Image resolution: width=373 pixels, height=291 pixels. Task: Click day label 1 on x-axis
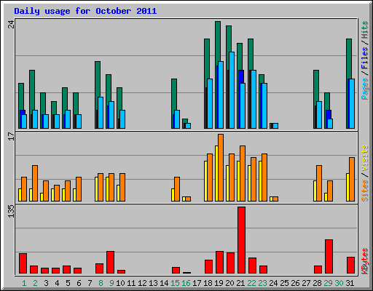[24, 283]
